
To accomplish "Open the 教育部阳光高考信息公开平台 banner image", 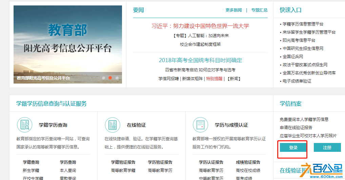I will click(x=68, y=44).
